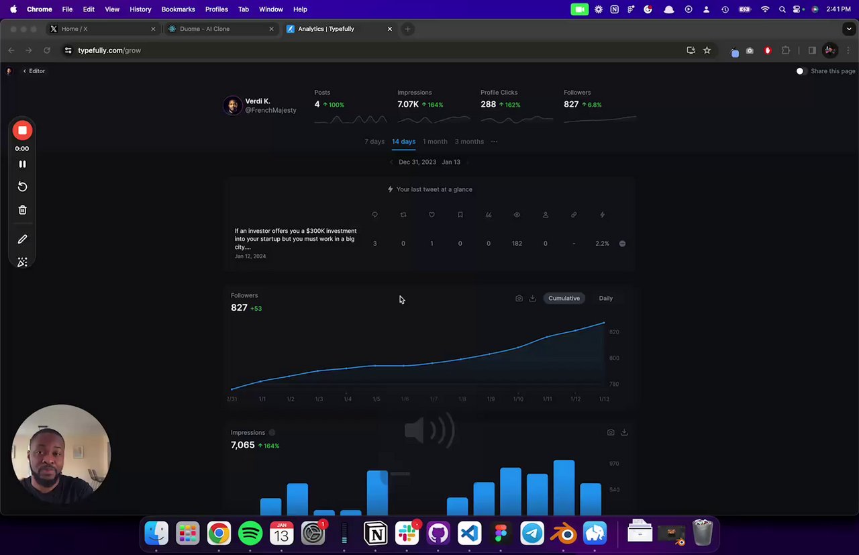Open the effects confetti tool in the recorder bar
This screenshot has height=555, width=859.
[22, 262]
